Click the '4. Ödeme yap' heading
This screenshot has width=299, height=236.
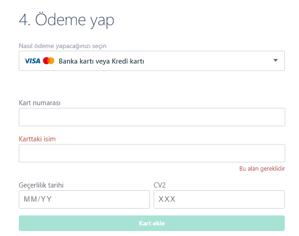pyautogui.click(x=66, y=20)
